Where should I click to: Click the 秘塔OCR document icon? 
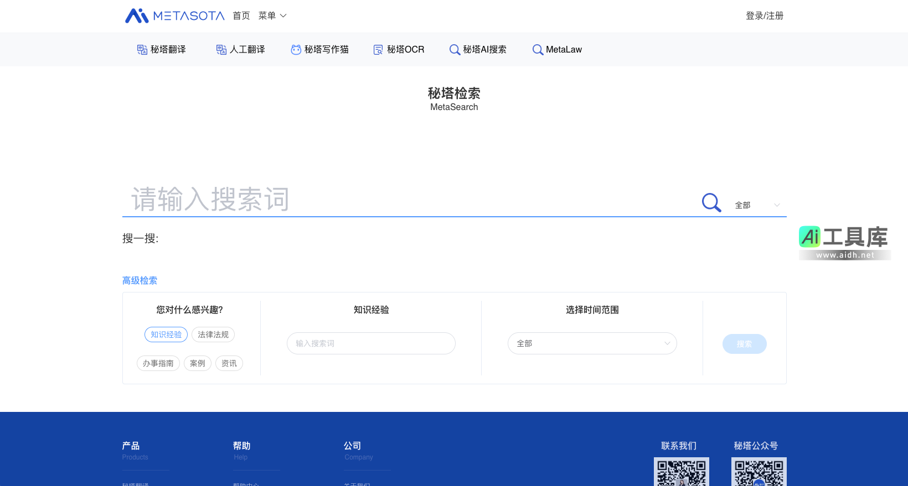coord(378,50)
